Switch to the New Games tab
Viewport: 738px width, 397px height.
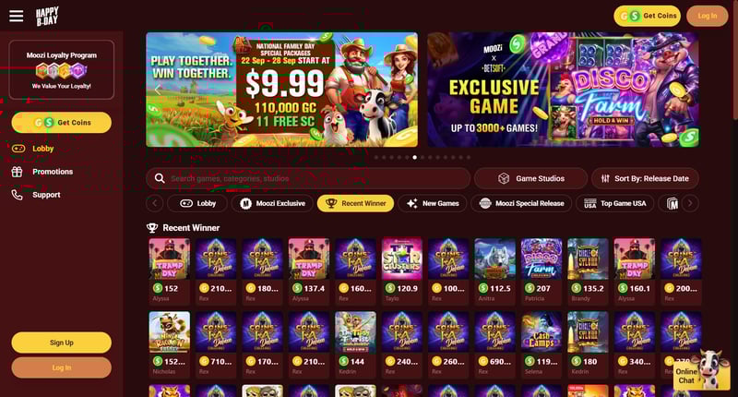pos(433,203)
